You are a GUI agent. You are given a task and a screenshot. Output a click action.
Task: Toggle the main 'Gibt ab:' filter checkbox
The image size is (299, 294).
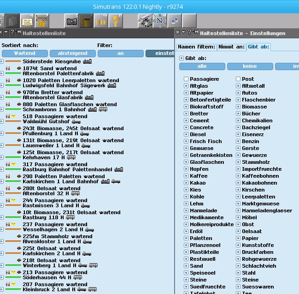[x=181, y=58]
